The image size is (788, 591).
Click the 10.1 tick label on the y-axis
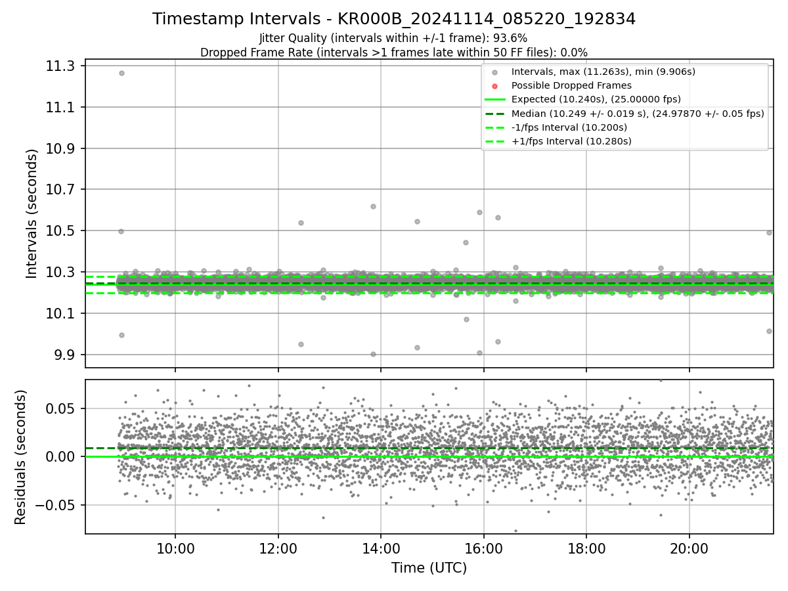pyautogui.click(x=60, y=313)
